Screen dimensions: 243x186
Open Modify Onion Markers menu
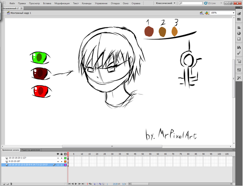103,184
